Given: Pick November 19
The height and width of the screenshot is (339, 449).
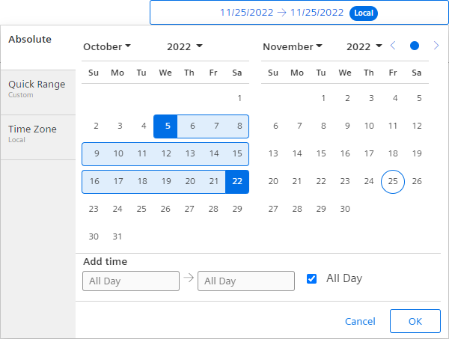Looking at the screenshot, I should (x=417, y=153).
